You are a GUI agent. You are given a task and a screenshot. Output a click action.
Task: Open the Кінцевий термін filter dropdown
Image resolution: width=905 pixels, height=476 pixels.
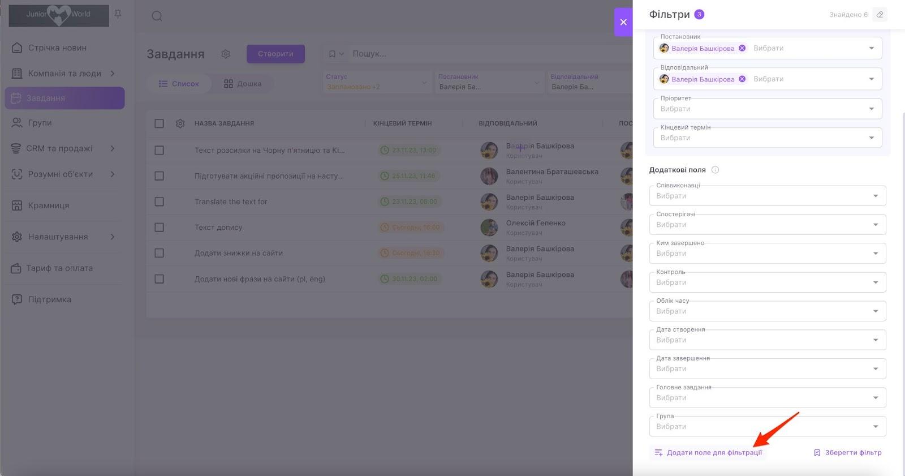tap(768, 138)
